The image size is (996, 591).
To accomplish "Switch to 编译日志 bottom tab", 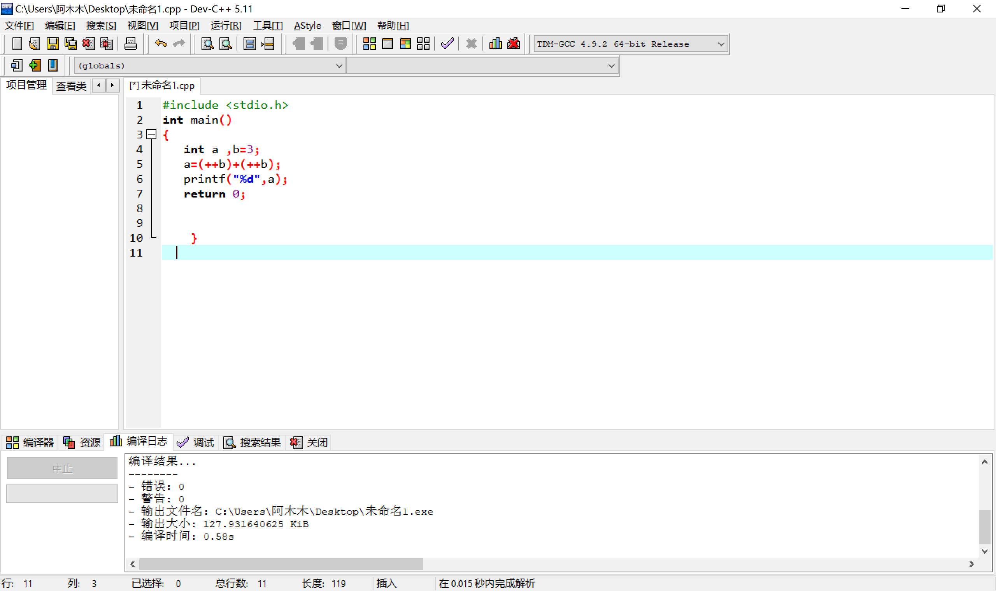I will 139,441.
